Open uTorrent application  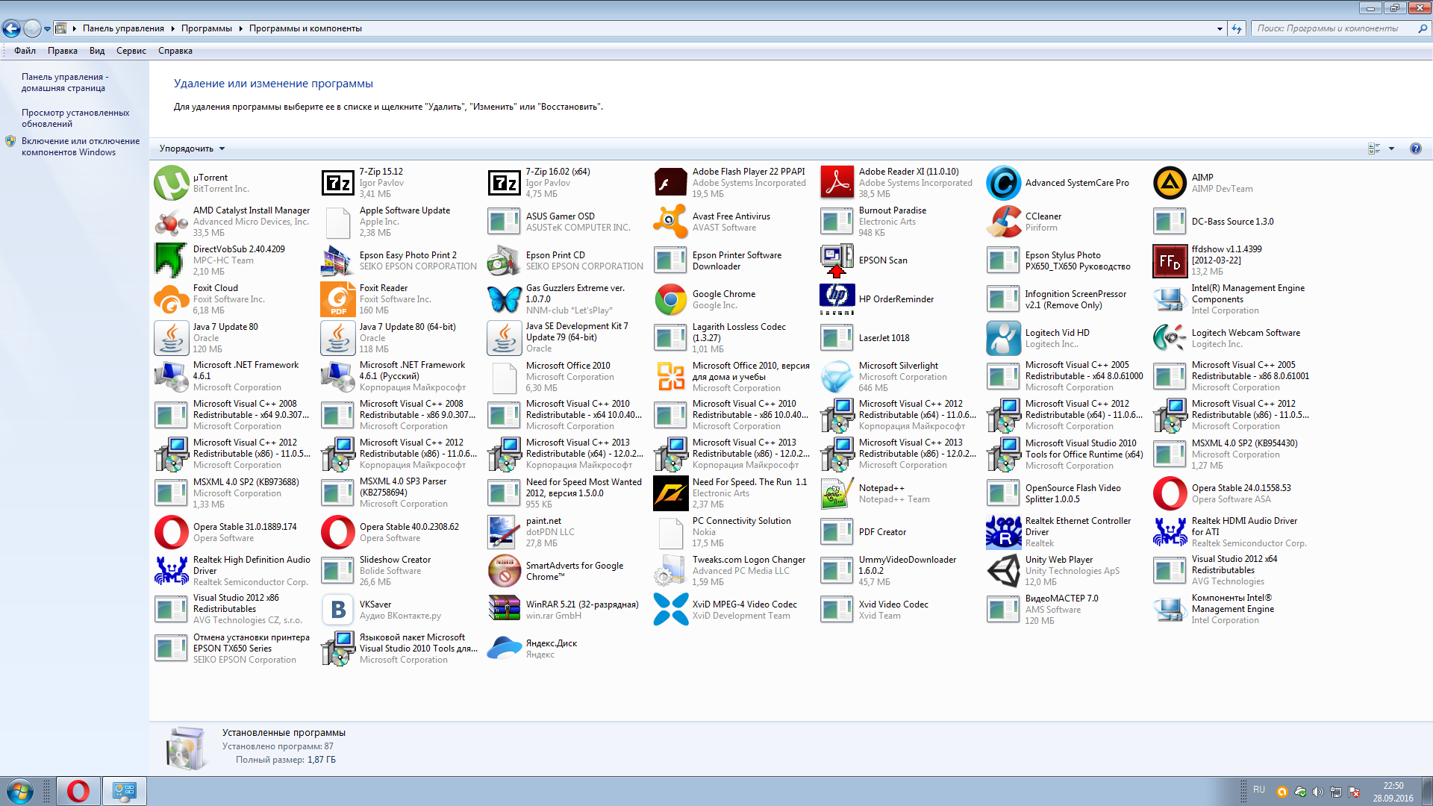coord(169,182)
